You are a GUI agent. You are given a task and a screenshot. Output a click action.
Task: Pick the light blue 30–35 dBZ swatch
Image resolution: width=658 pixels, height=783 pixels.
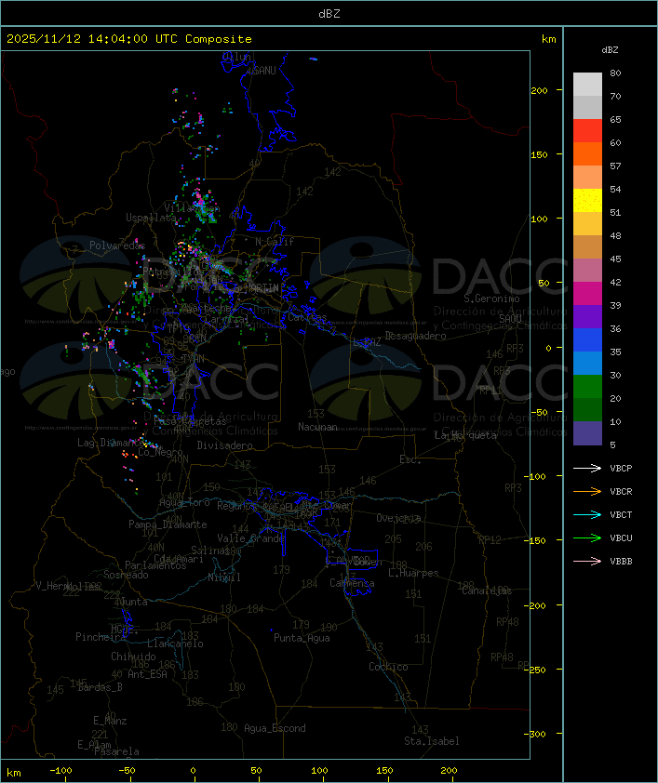[x=587, y=363]
